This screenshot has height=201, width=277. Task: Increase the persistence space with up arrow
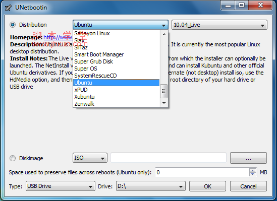click(253, 170)
